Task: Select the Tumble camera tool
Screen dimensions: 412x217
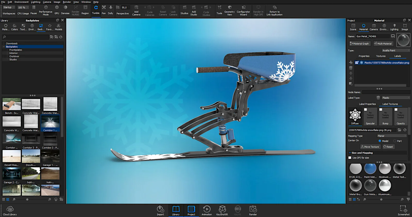Action: [96, 10]
